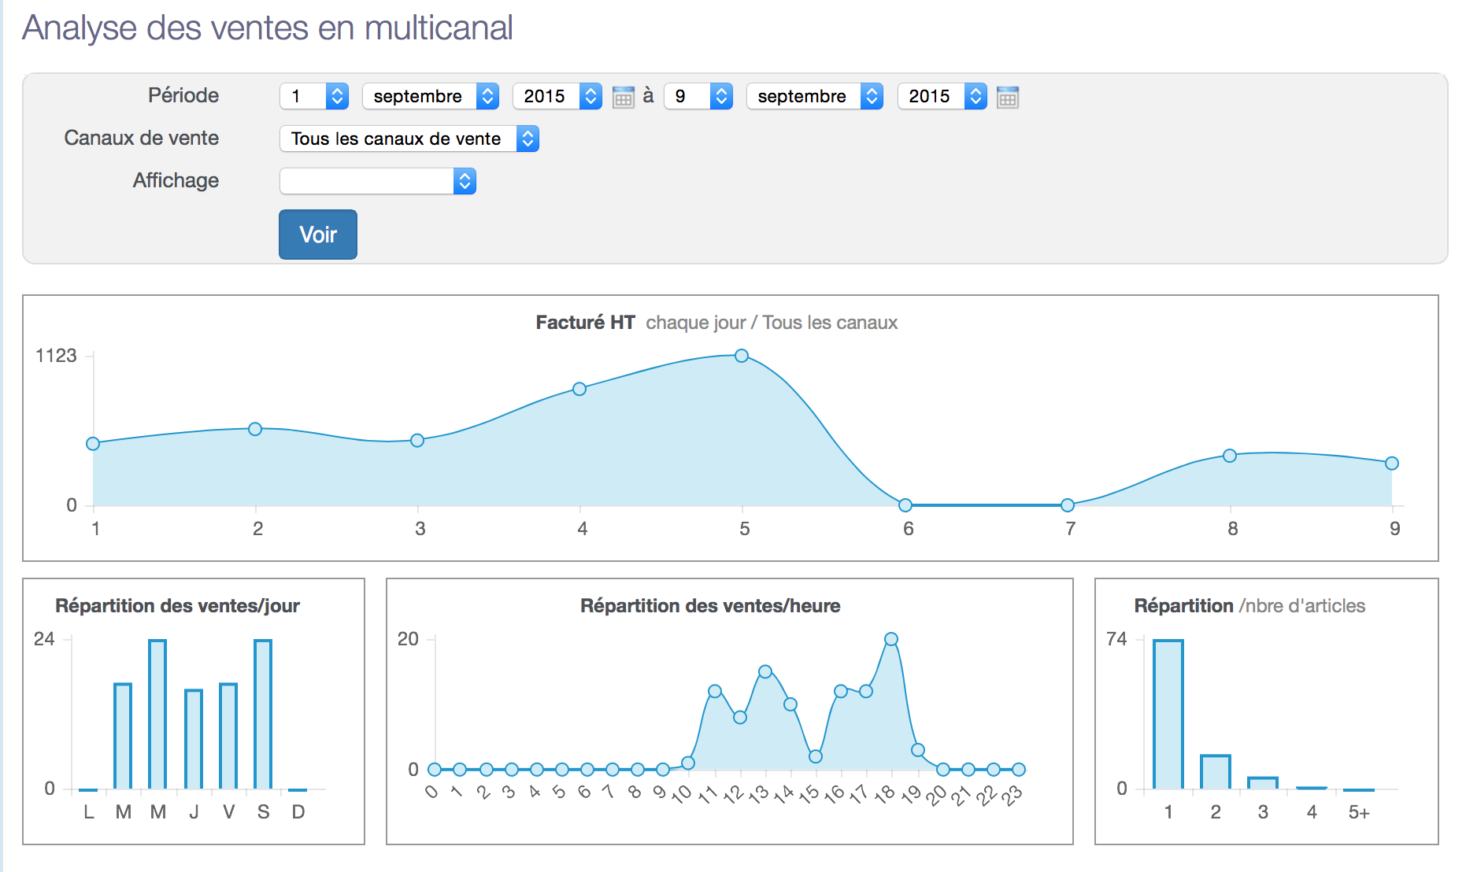Select the 15h low point in ventes/heure chart

(816, 756)
